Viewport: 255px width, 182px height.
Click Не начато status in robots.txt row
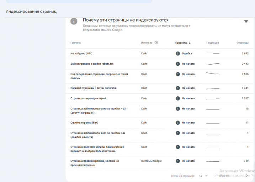pos(188,64)
